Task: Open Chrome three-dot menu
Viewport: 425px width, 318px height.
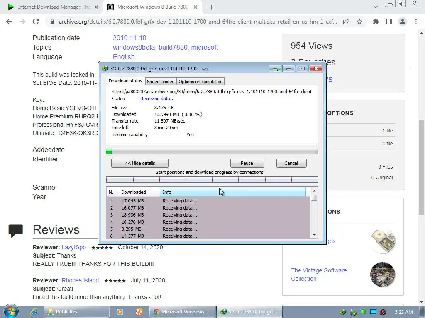Action: [416, 22]
